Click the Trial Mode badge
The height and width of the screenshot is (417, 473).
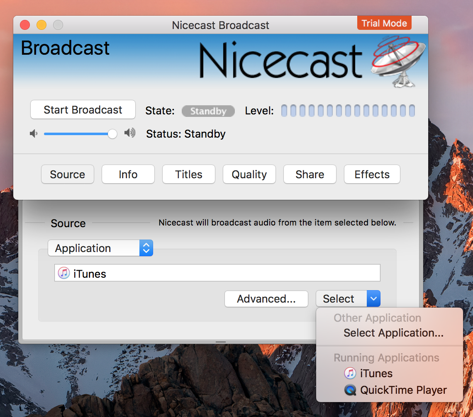pos(384,23)
